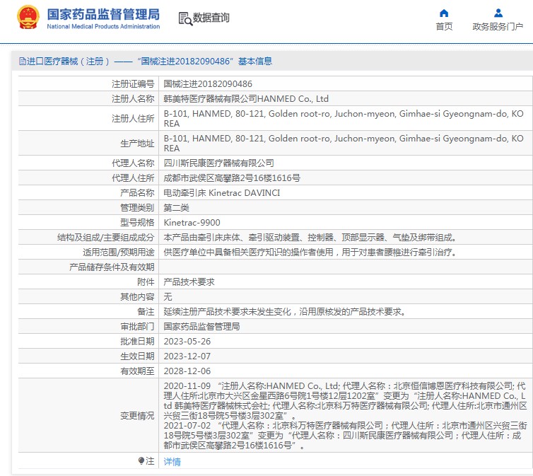This screenshot has width=533, height=476.
Task: Click the 产品技术要求 attachment value
Action: click(189, 282)
